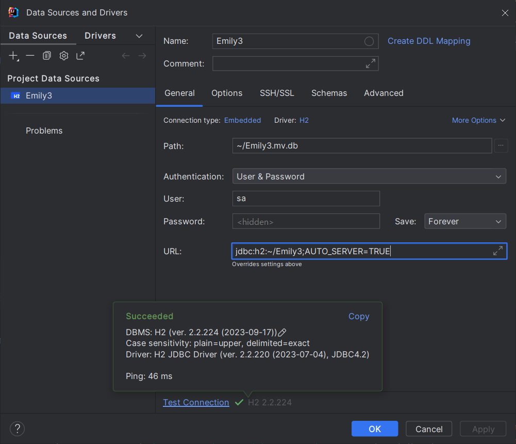The image size is (516, 444).
Task: Click the hidden Password field
Action: [306, 221]
